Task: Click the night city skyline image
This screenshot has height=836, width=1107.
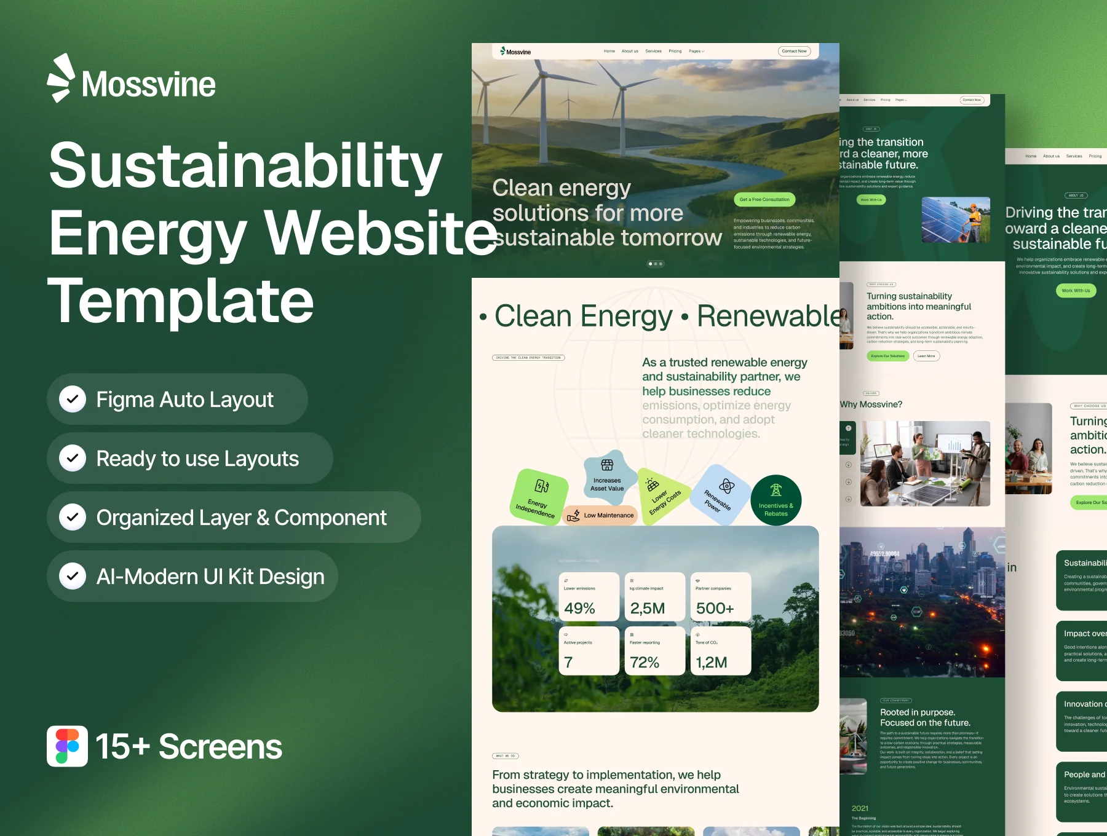Action: tap(922, 602)
